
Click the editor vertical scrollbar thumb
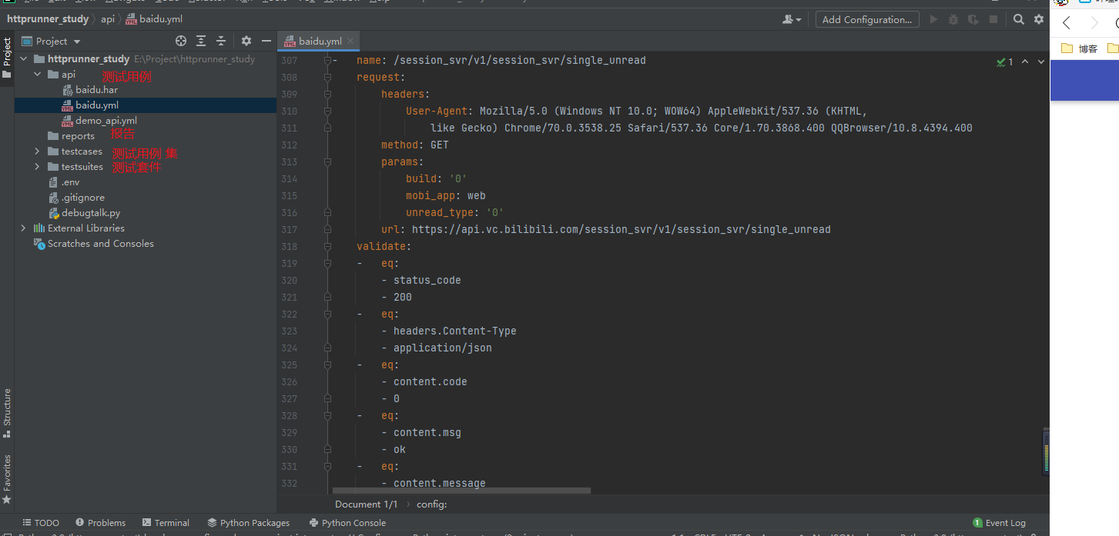1046,452
